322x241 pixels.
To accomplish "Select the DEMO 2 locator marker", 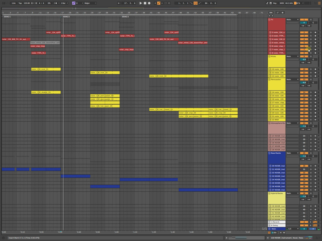I will click(66, 16).
